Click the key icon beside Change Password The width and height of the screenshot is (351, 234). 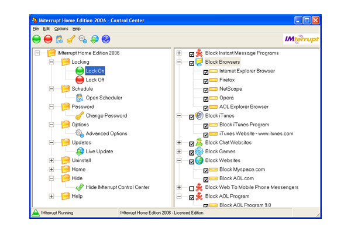tap(80, 116)
